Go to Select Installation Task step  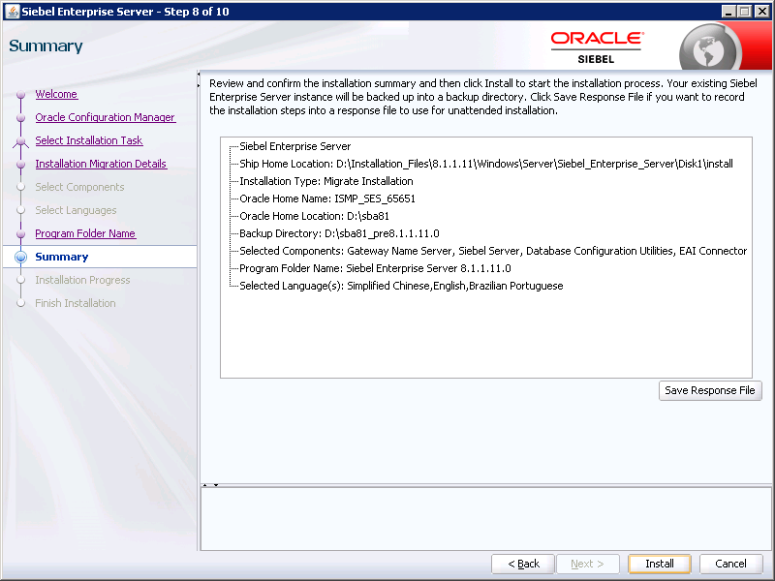click(x=89, y=140)
